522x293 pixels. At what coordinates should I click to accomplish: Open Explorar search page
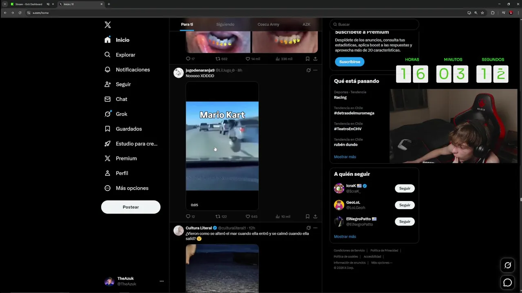pos(120,55)
